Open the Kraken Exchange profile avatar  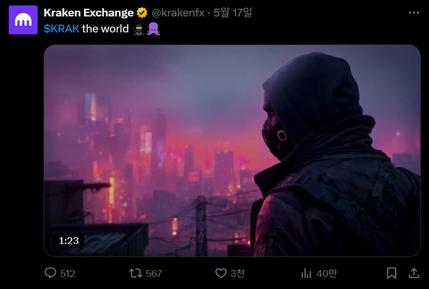tap(23, 20)
